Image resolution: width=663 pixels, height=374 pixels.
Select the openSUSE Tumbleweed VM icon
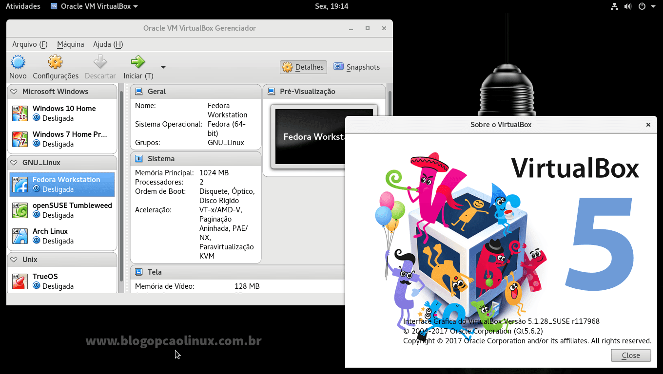pyautogui.click(x=20, y=210)
